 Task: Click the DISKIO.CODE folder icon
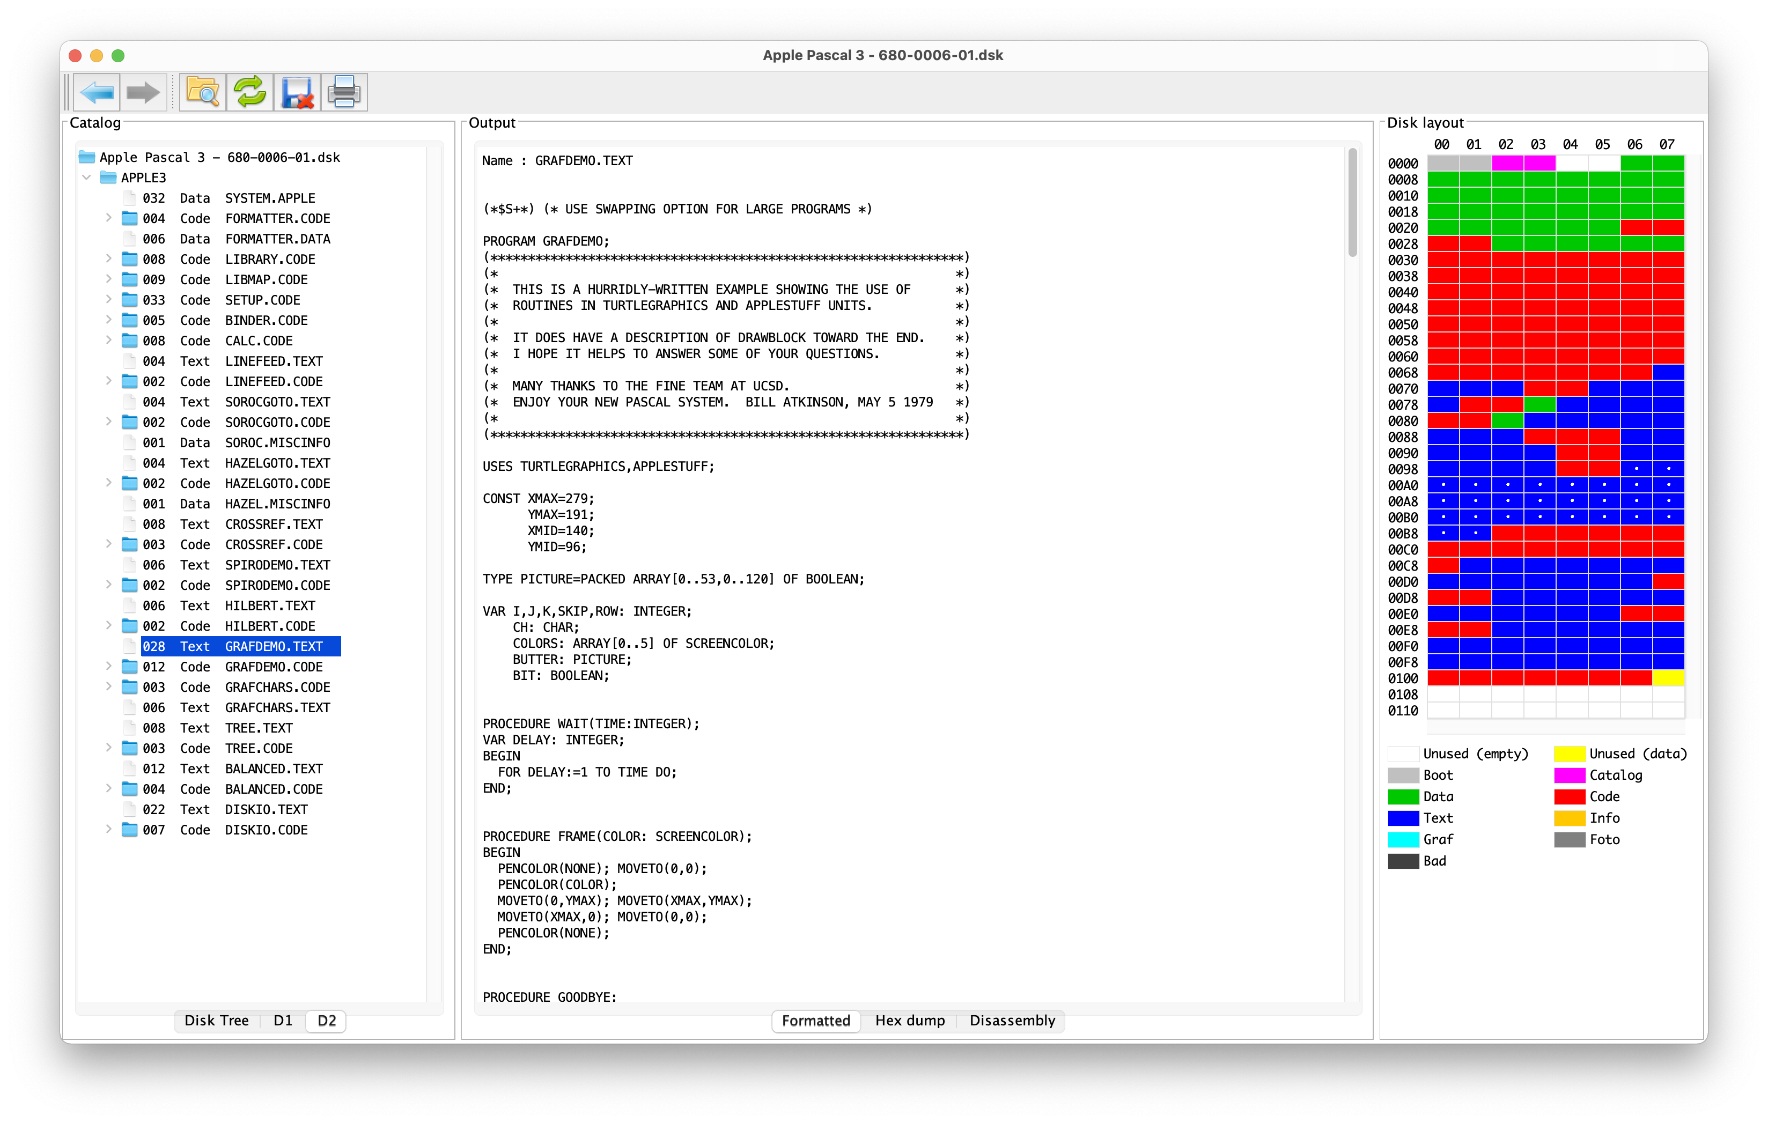130,830
